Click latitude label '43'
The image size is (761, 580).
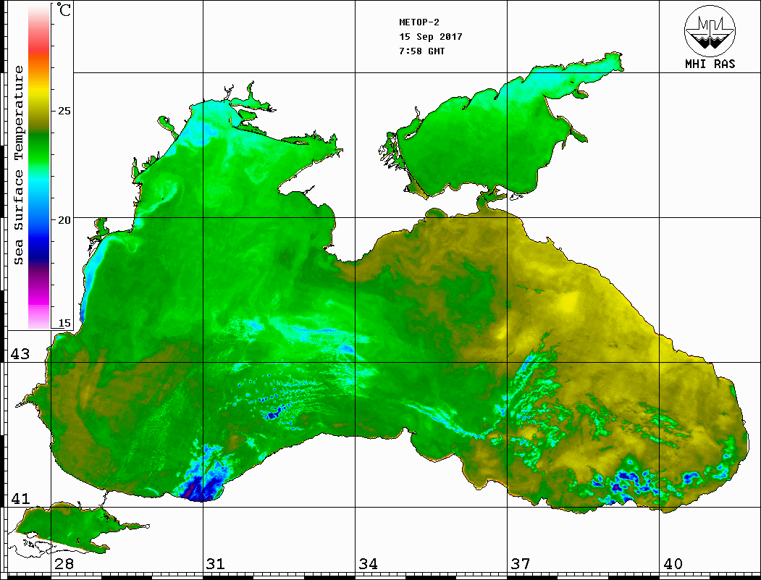(x=20, y=354)
